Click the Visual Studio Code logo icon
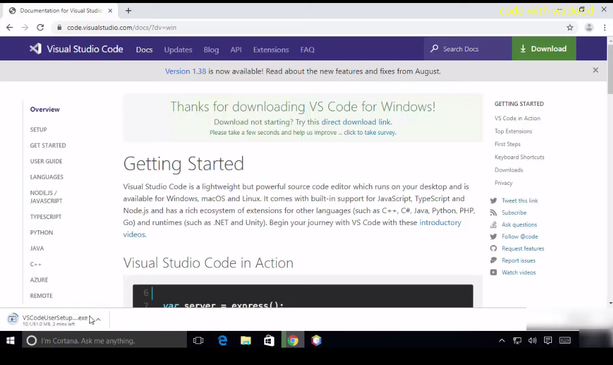 [35, 49]
